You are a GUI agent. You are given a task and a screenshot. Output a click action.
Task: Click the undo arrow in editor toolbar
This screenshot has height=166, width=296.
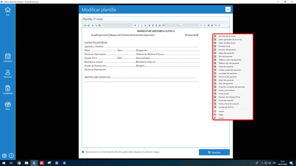click(85, 25)
